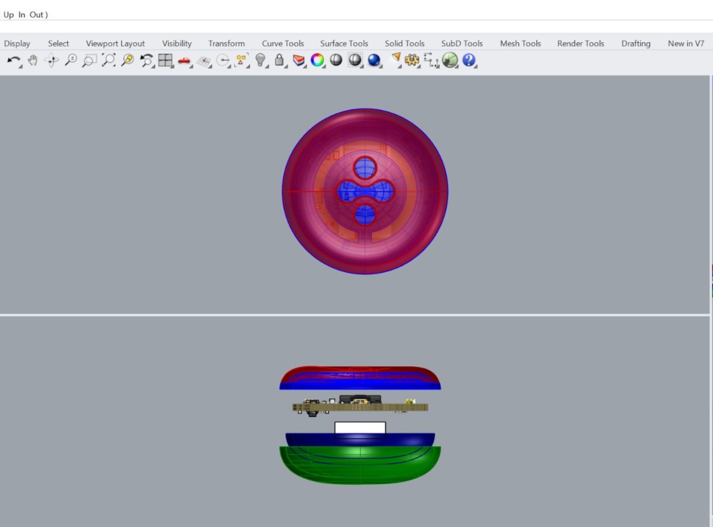Click the blue question mark help icon
The image size is (713, 527).
(x=469, y=60)
